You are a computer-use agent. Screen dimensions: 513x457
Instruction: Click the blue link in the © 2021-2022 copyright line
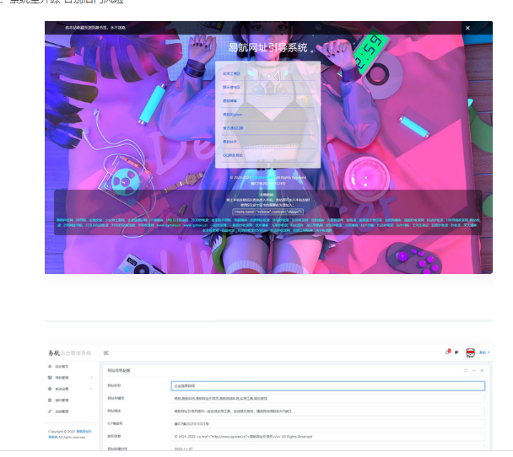point(263,178)
